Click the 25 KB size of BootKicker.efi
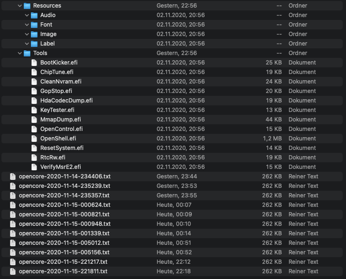This screenshot has width=346, height=279. (x=274, y=63)
